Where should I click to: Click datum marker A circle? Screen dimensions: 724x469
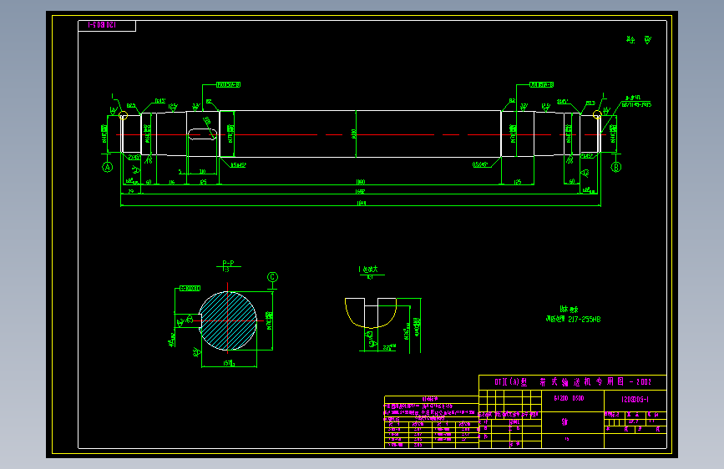tap(107, 167)
